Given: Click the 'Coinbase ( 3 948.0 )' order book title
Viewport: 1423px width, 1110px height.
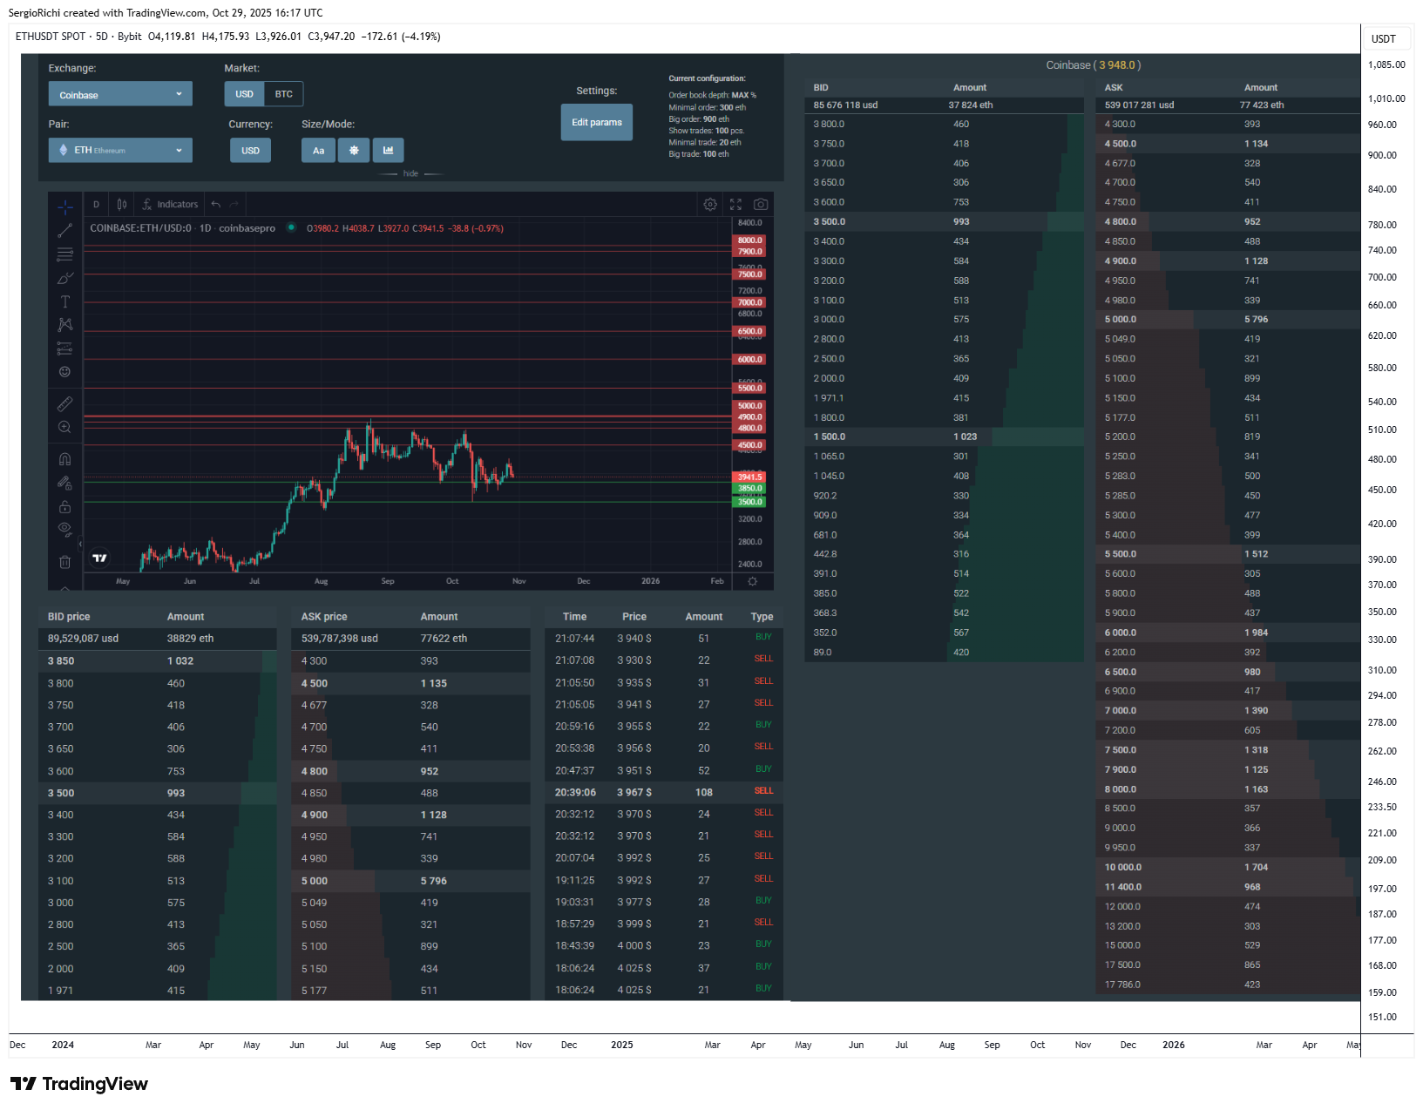Looking at the screenshot, I should tap(1093, 65).
